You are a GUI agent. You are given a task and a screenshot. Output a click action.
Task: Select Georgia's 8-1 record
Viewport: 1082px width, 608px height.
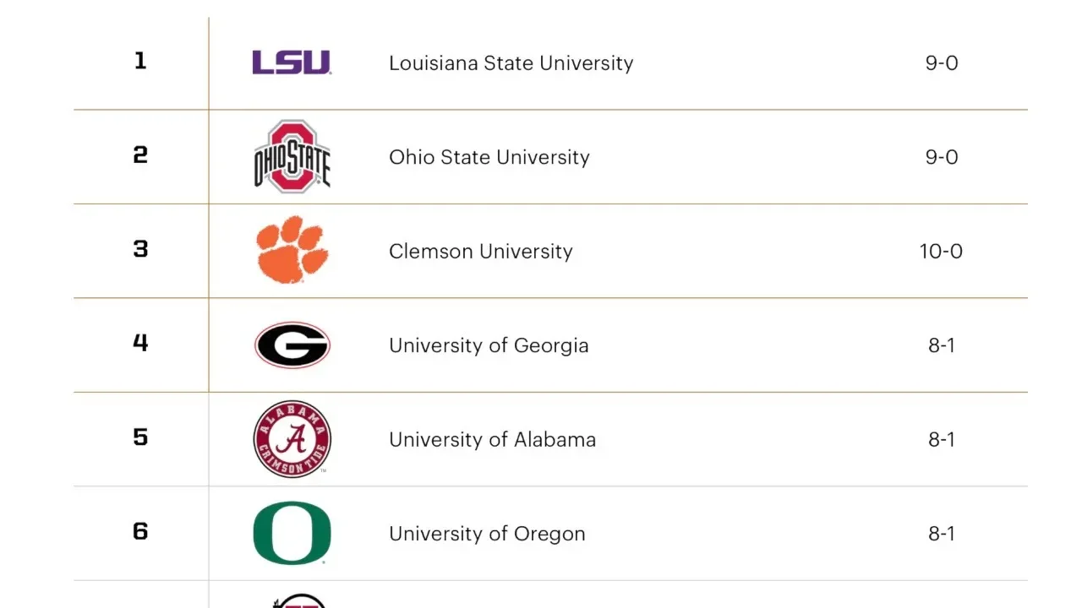942,345
